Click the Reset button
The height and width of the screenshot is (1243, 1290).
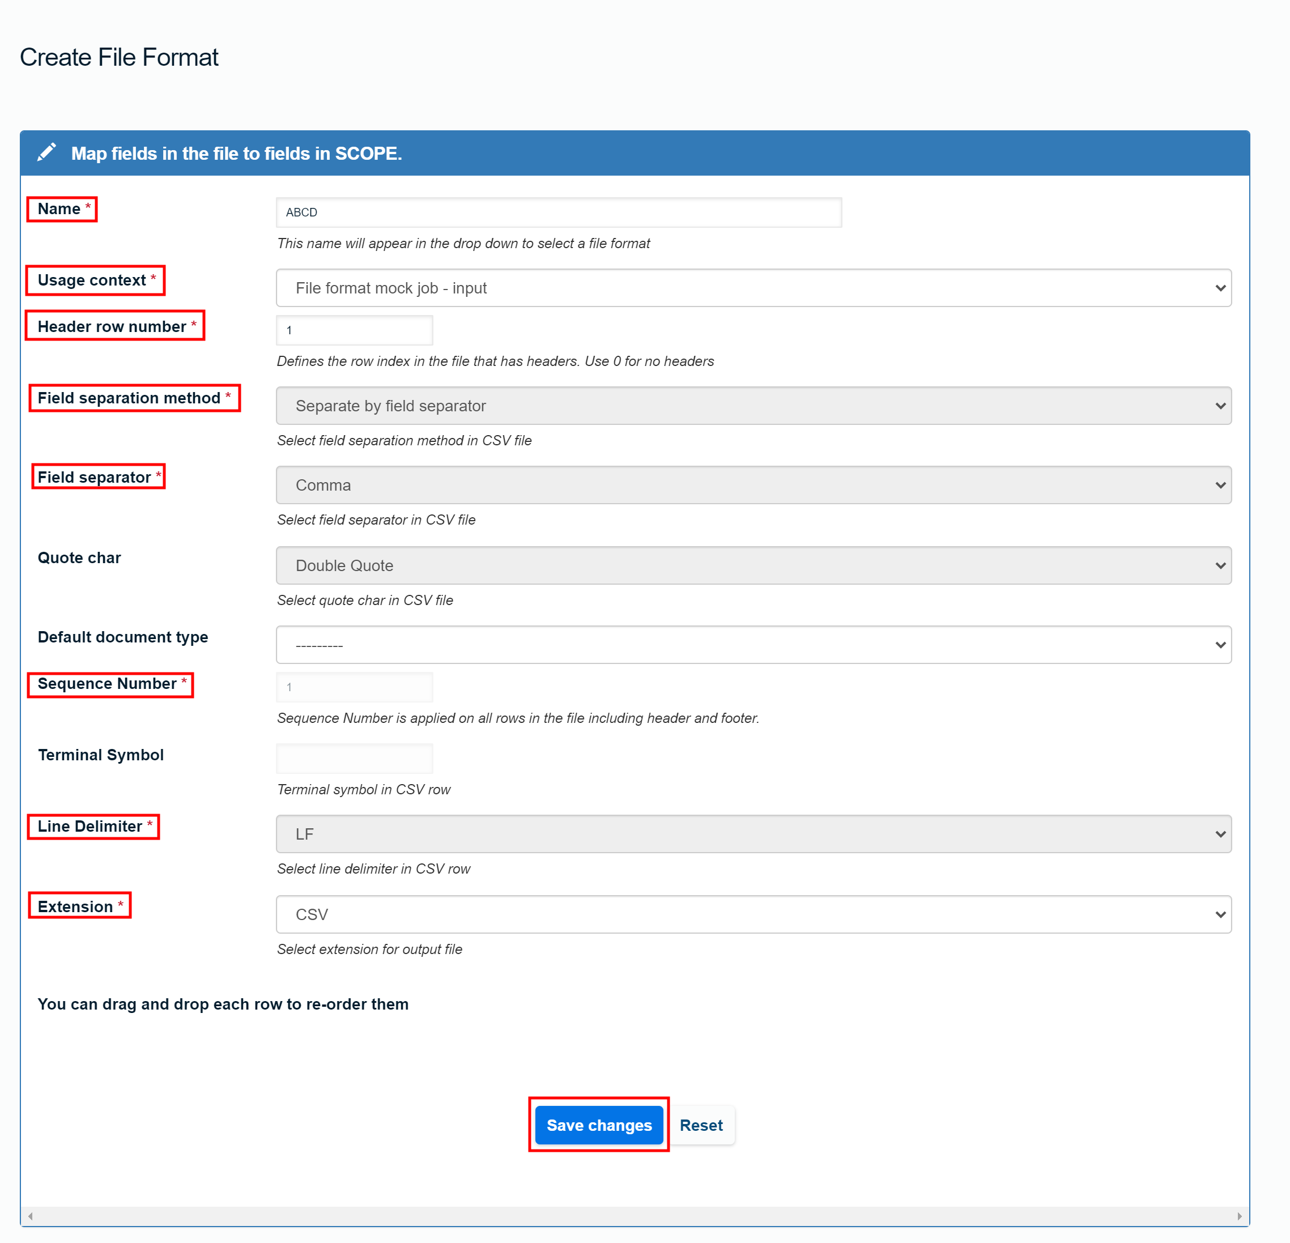(x=701, y=1125)
